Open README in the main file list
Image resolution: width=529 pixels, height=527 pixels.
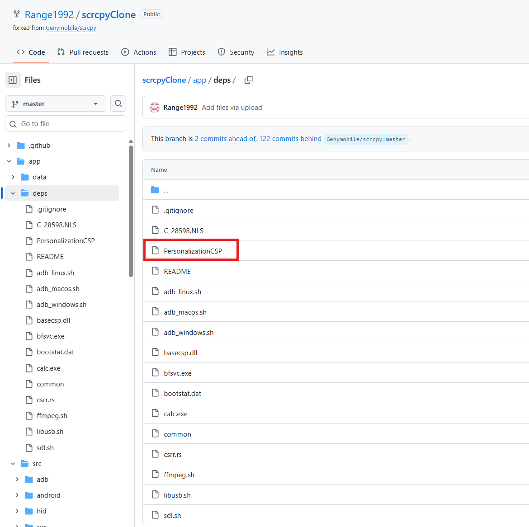[x=177, y=272]
